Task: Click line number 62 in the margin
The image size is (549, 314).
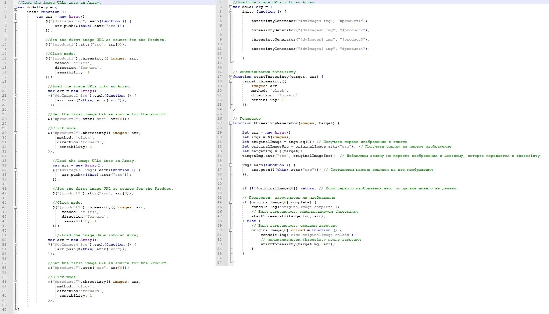Action: (x=4, y=286)
